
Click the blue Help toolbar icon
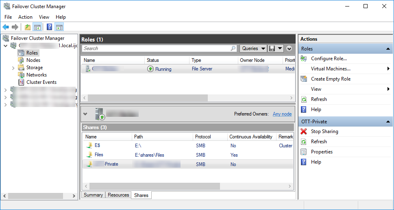tap(49, 27)
